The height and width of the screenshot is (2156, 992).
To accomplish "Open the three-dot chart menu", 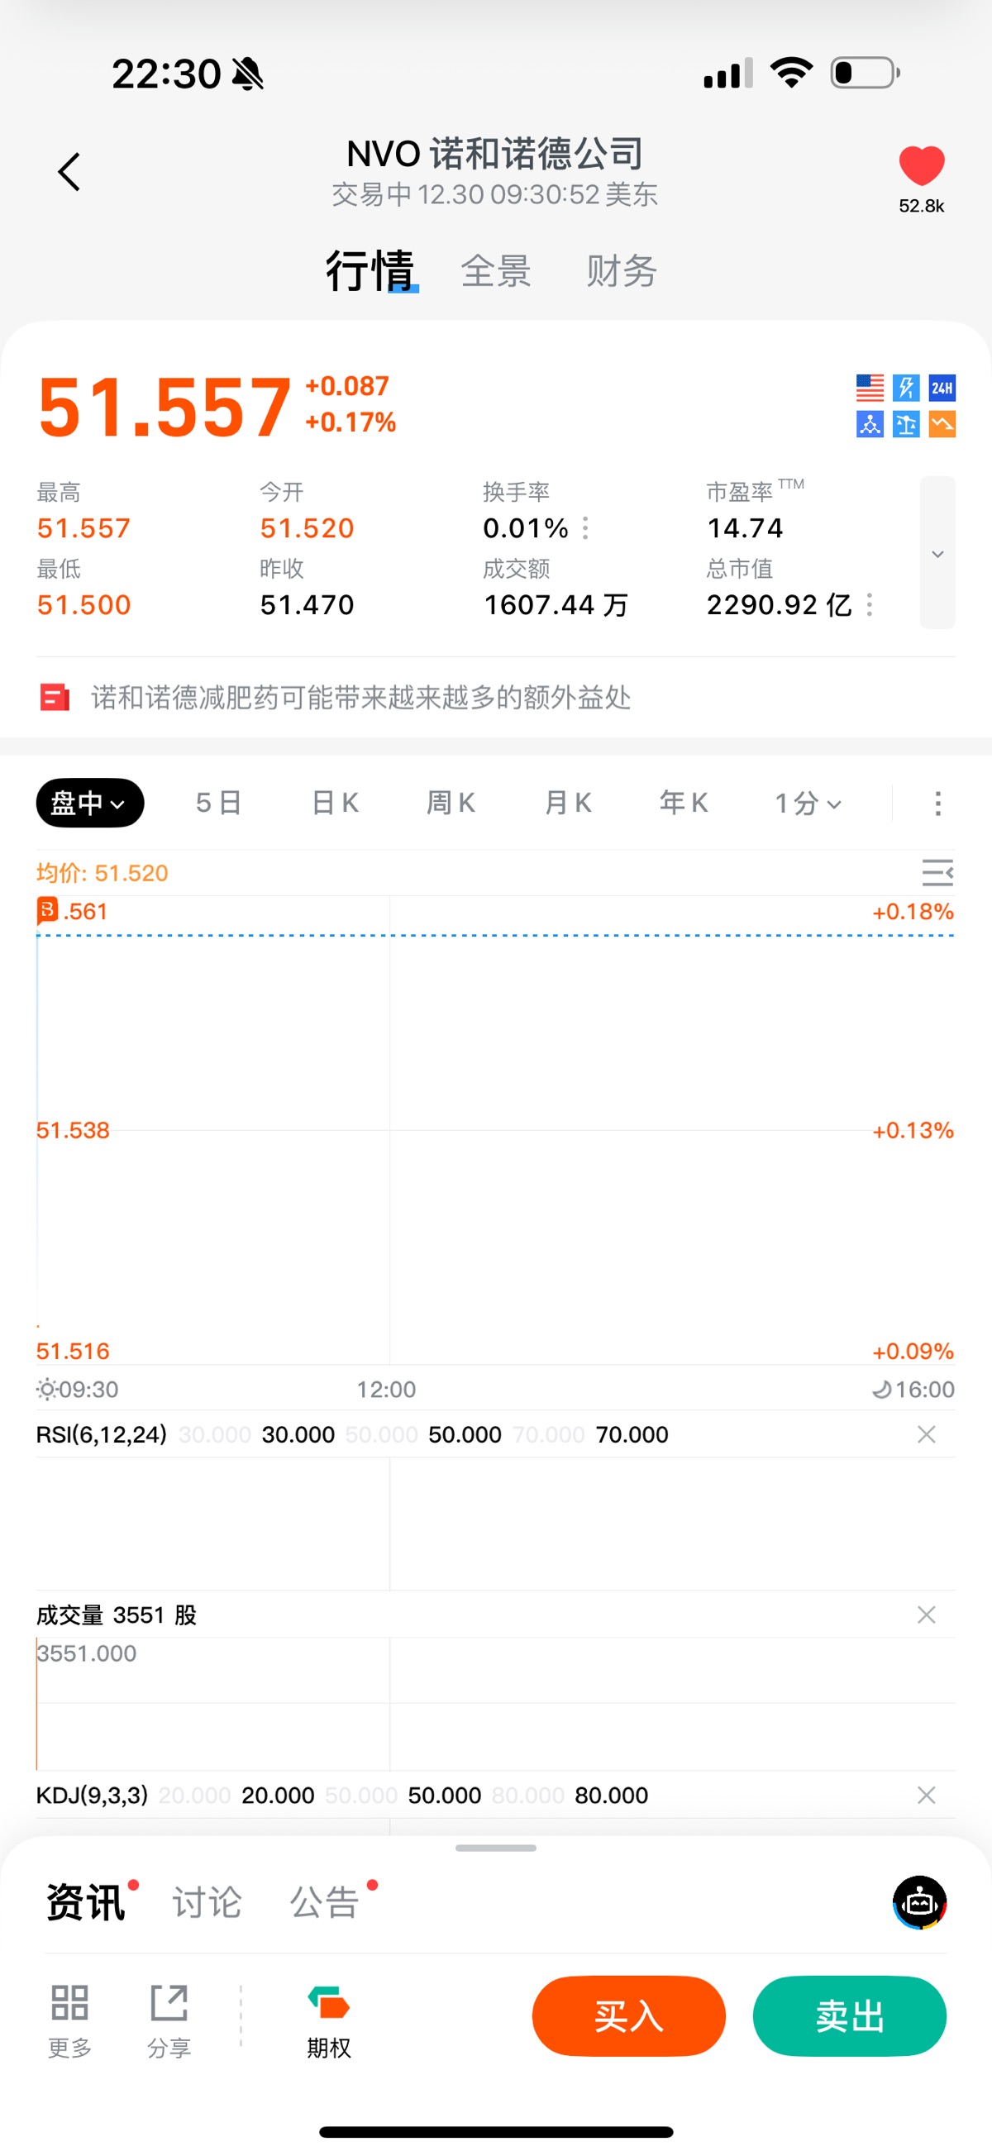I will (937, 804).
